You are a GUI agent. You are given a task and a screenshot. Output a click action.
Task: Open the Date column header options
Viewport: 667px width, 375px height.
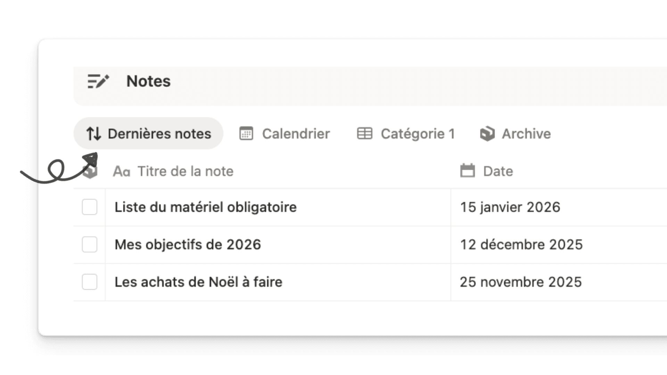coord(498,172)
